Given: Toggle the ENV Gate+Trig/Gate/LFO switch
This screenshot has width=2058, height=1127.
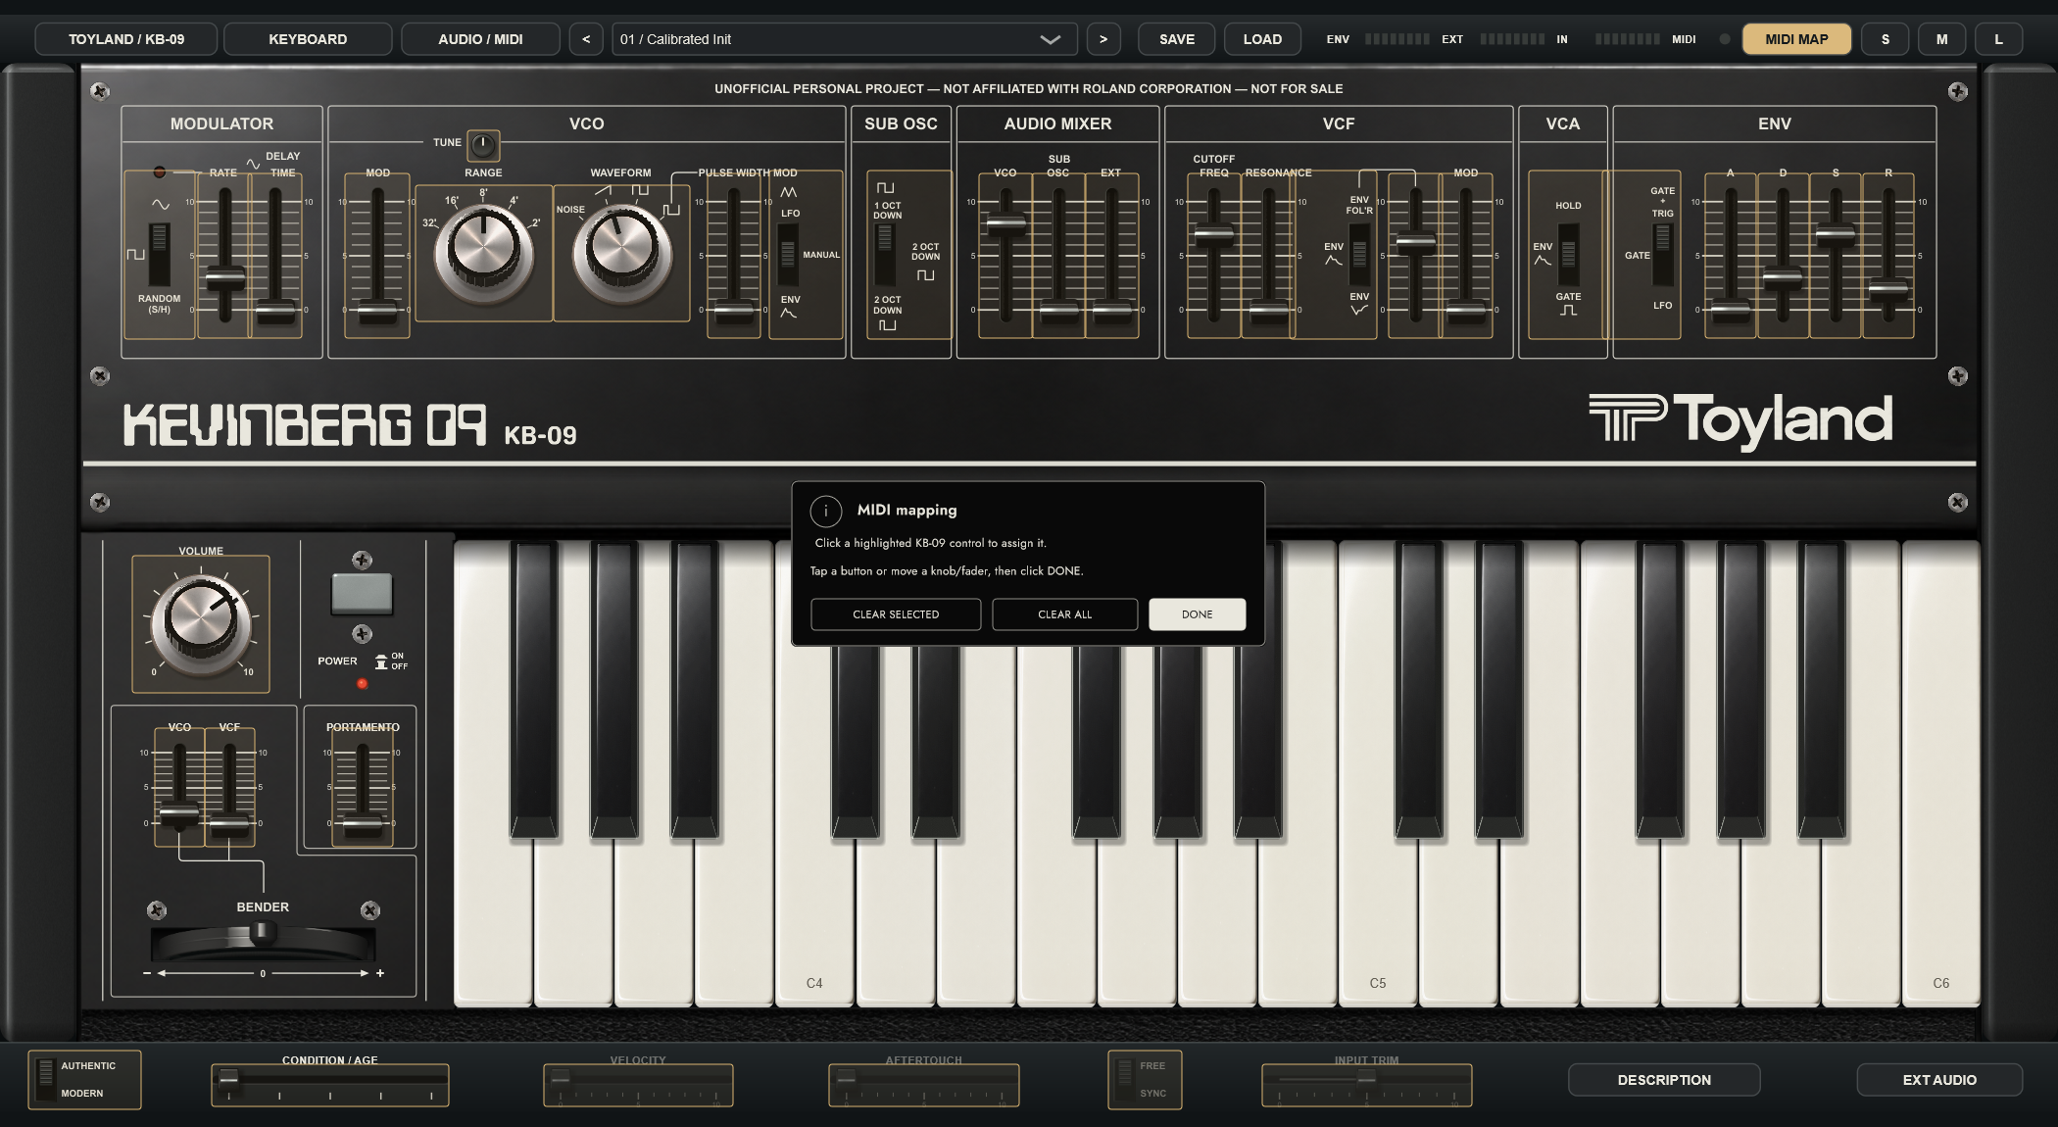Looking at the screenshot, I should (1662, 254).
